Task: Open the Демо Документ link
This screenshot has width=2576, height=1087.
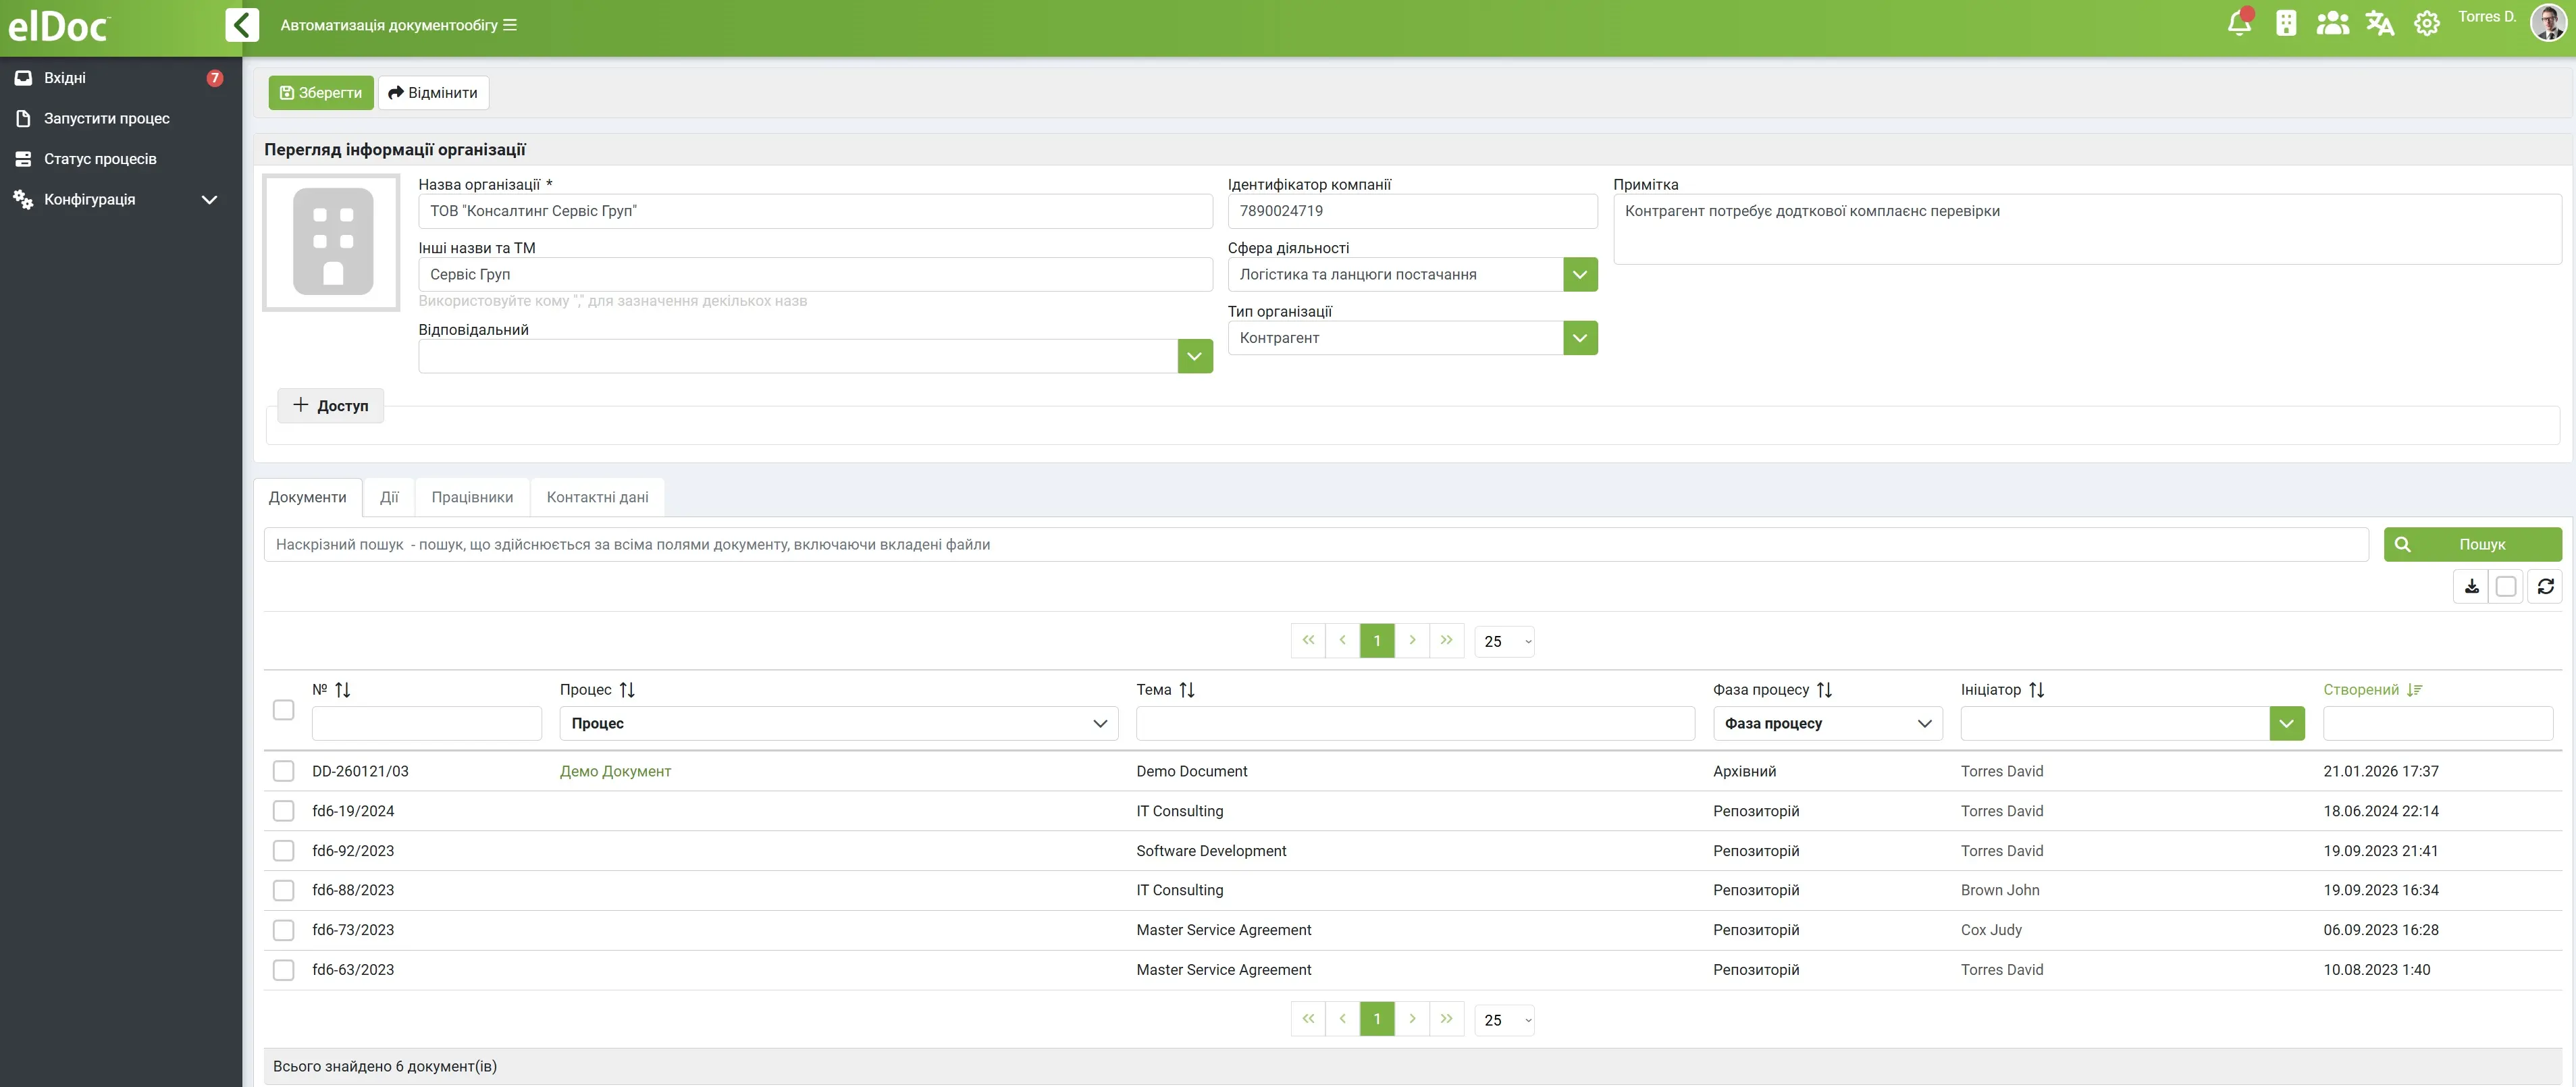Action: tap(615, 771)
